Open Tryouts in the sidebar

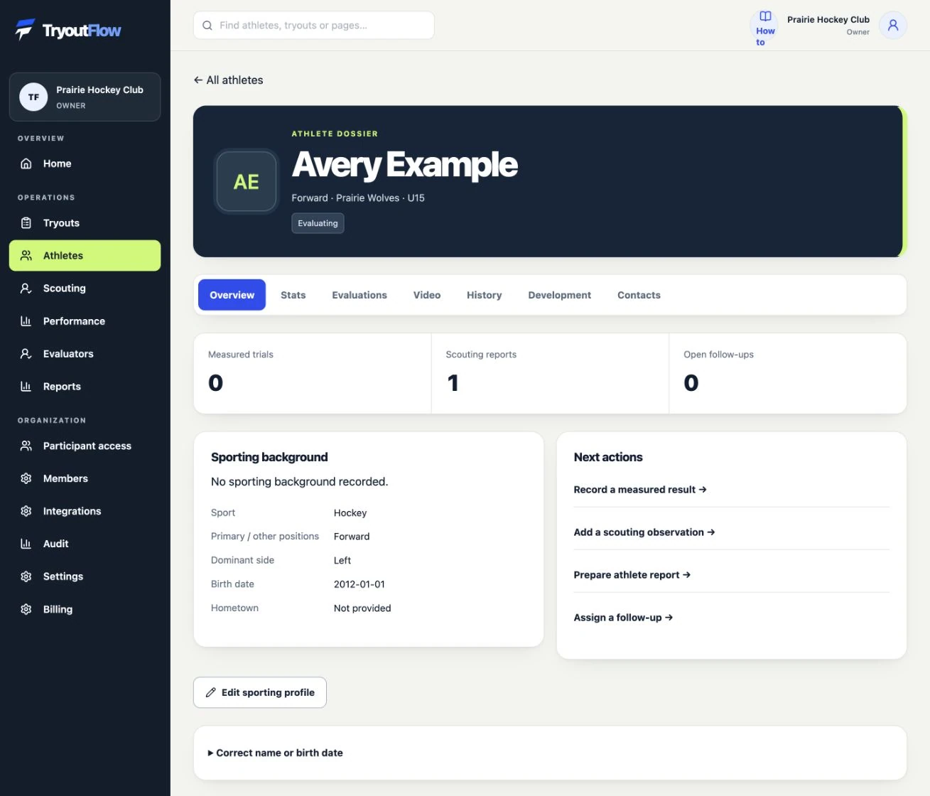tap(85, 223)
